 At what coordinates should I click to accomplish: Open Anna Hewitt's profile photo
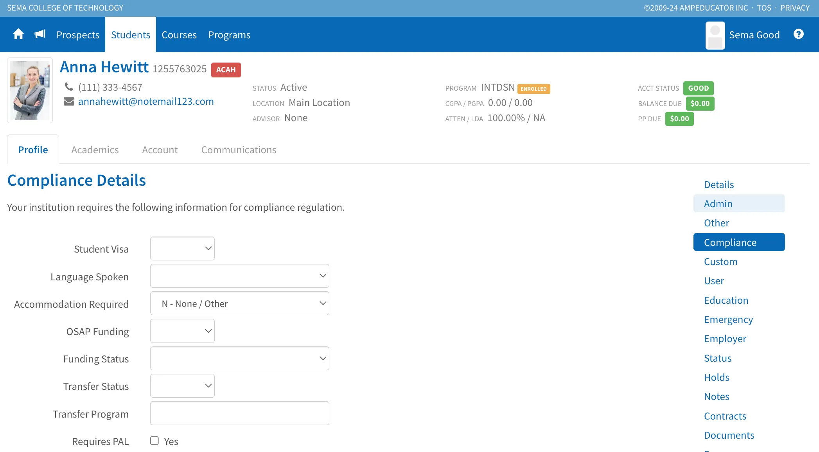tap(30, 90)
